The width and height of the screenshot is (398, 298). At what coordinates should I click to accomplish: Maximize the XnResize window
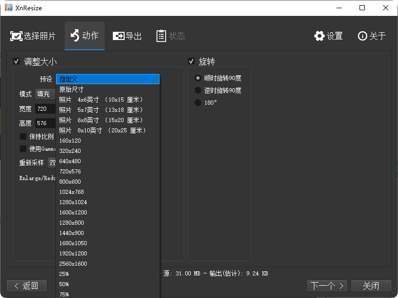point(362,8)
